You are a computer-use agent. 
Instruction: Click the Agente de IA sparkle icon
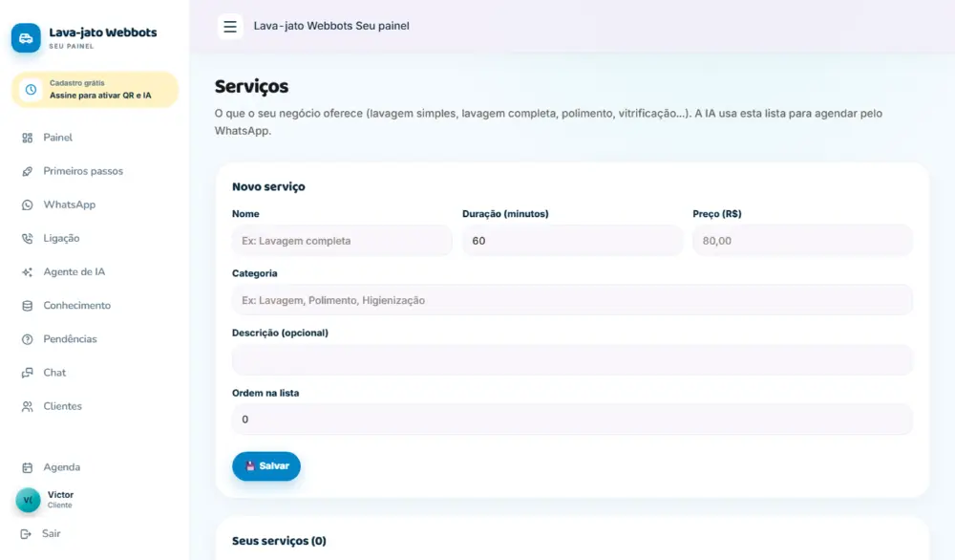click(x=28, y=271)
